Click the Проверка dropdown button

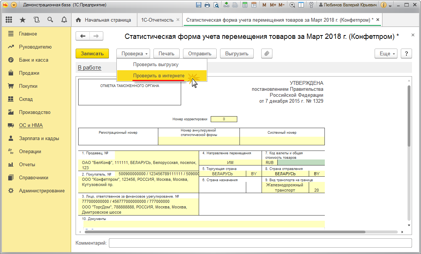133,53
